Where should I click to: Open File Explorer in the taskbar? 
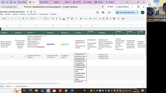36,91
